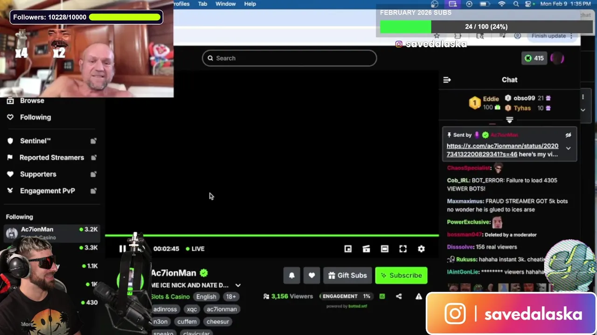Viewport: 597px width, 335px height.
Task: Open the 415 Kicks balance button
Action: point(534,58)
